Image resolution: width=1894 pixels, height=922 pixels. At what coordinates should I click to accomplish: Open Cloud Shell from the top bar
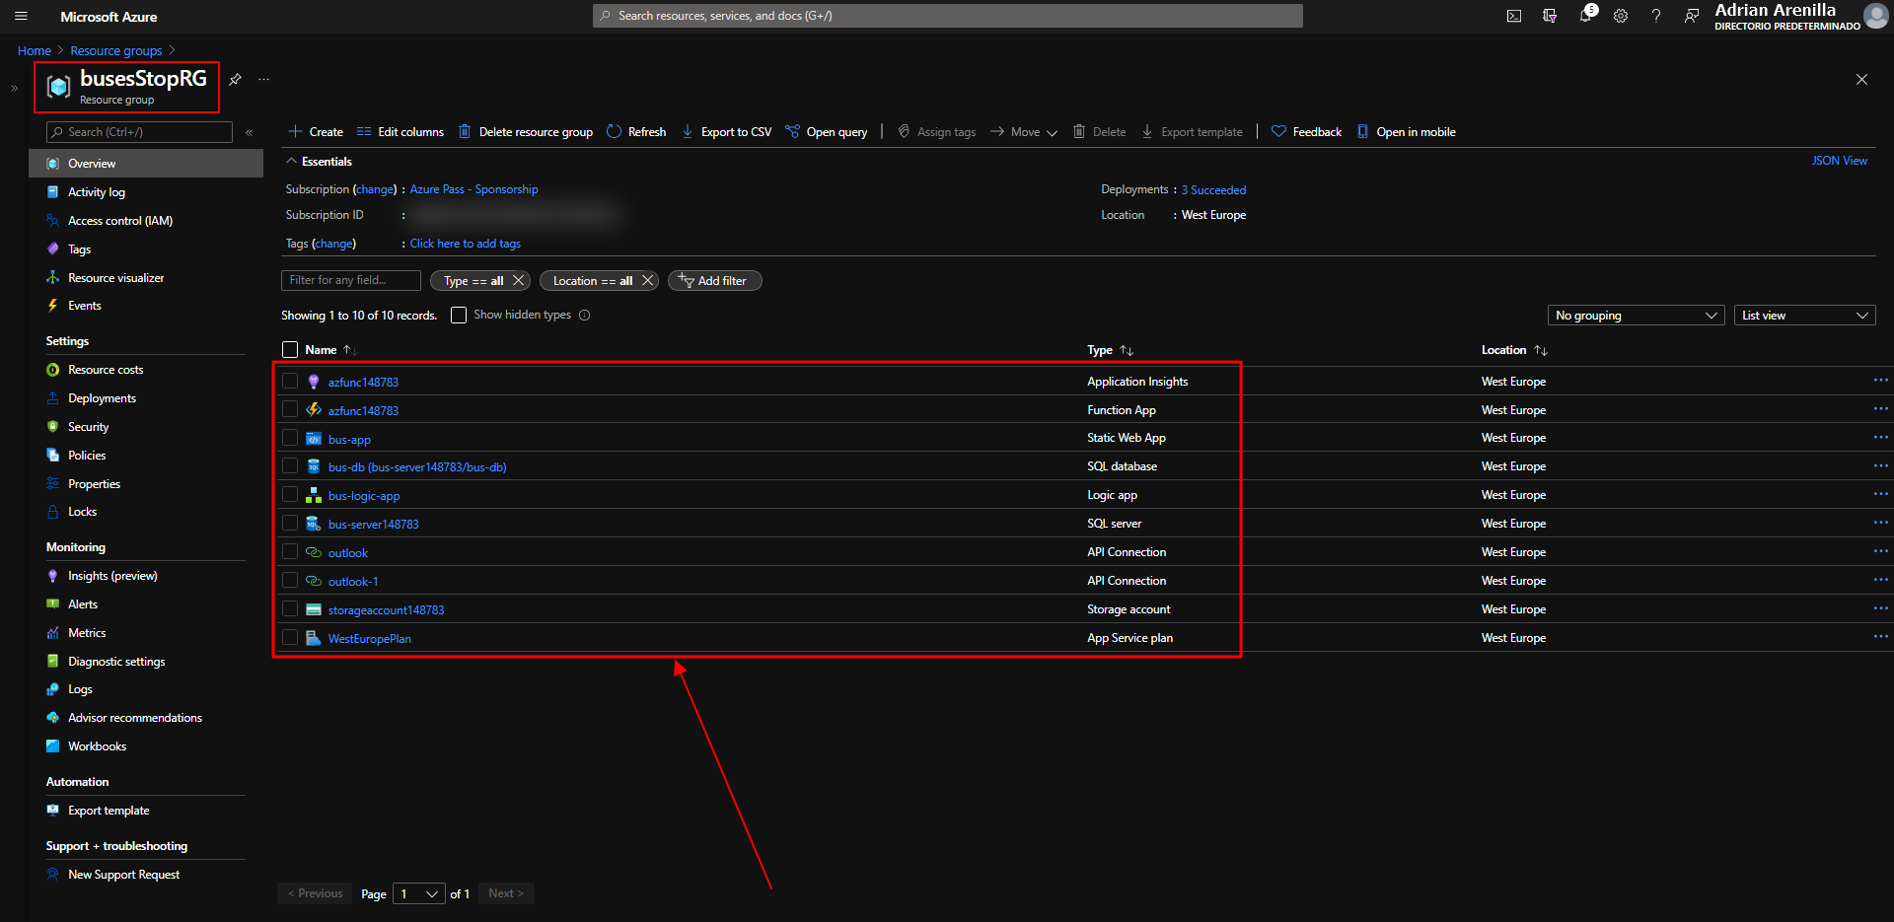pyautogui.click(x=1514, y=16)
